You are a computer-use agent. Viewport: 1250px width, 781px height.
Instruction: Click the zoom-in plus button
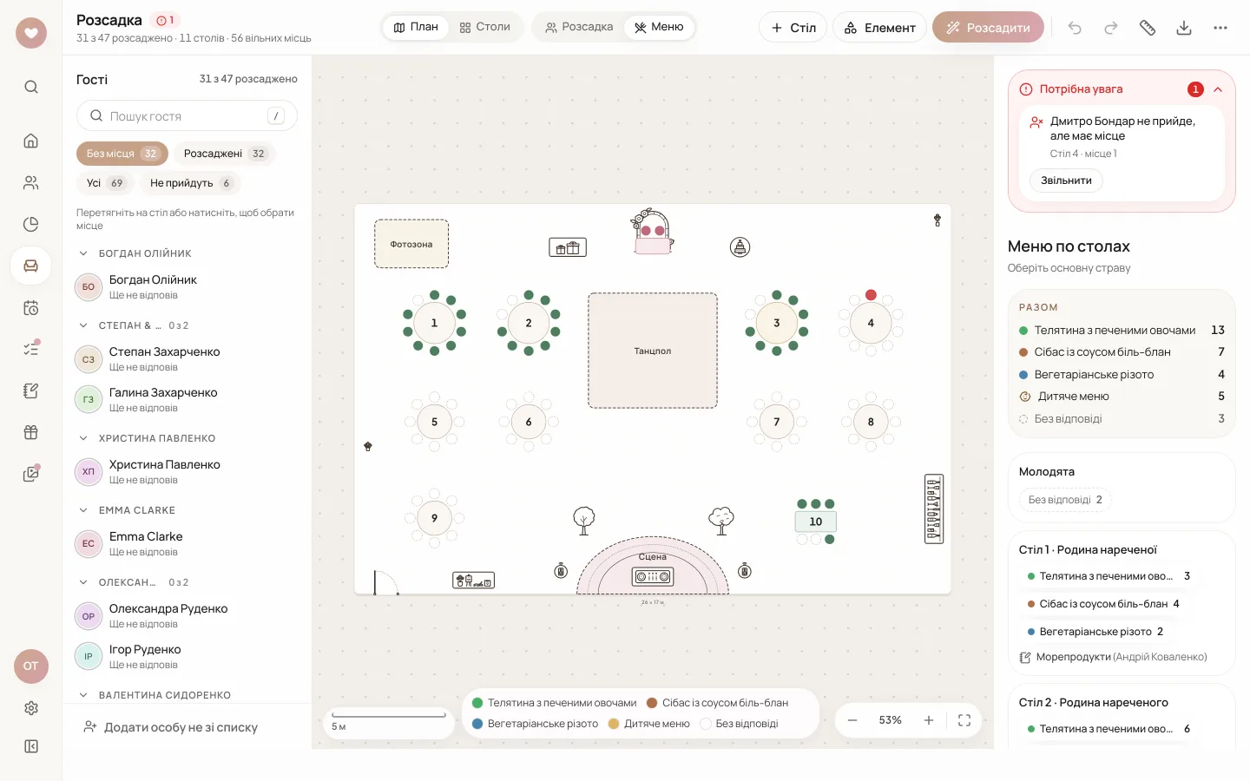click(x=929, y=720)
